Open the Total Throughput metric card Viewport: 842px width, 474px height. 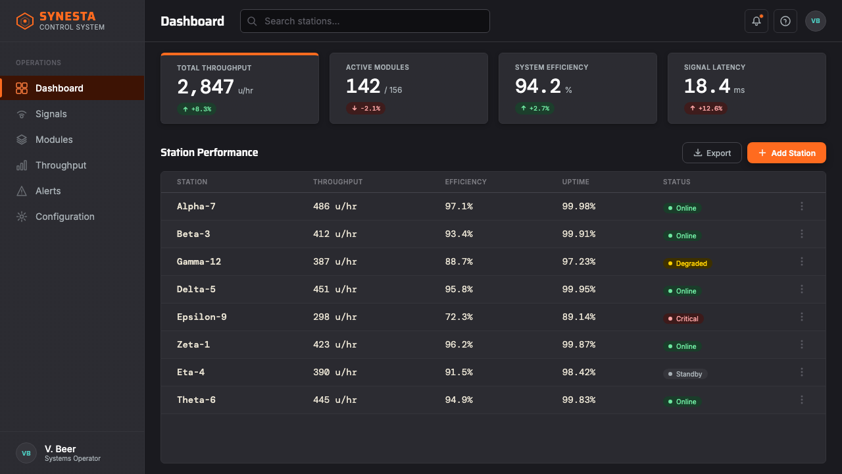pyautogui.click(x=239, y=88)
